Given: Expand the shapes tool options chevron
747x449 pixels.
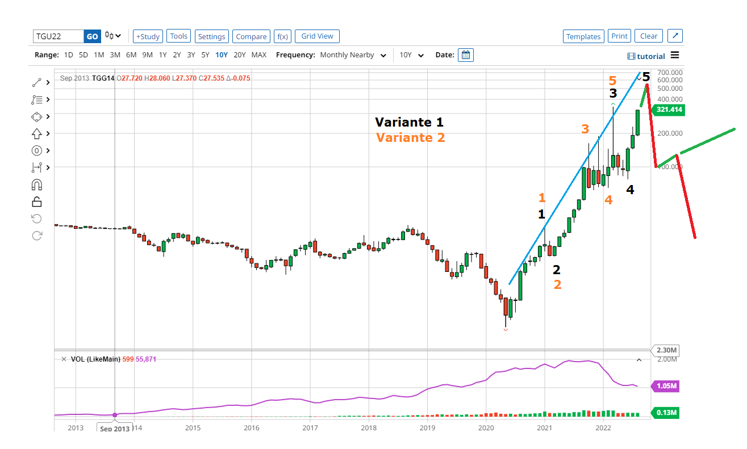Looking at the screenshot, I should point(48,116).
